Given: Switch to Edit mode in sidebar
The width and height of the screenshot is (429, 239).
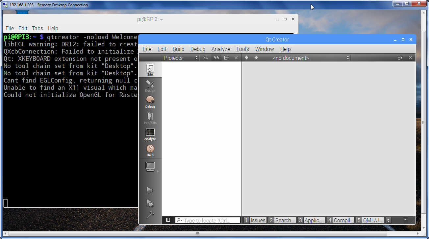Looking at the screenshot, I should (x=150, y=70).
